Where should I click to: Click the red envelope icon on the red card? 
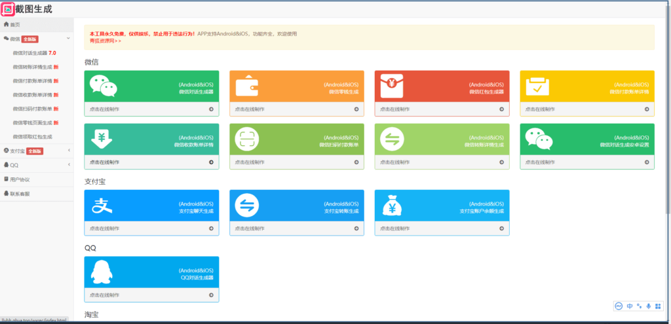393,86
